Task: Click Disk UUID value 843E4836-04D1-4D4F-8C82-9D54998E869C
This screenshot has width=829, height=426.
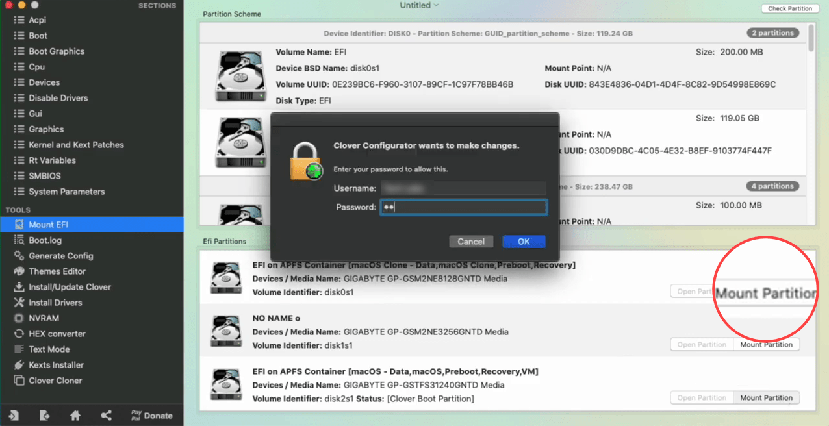Action: click(681, 84)
